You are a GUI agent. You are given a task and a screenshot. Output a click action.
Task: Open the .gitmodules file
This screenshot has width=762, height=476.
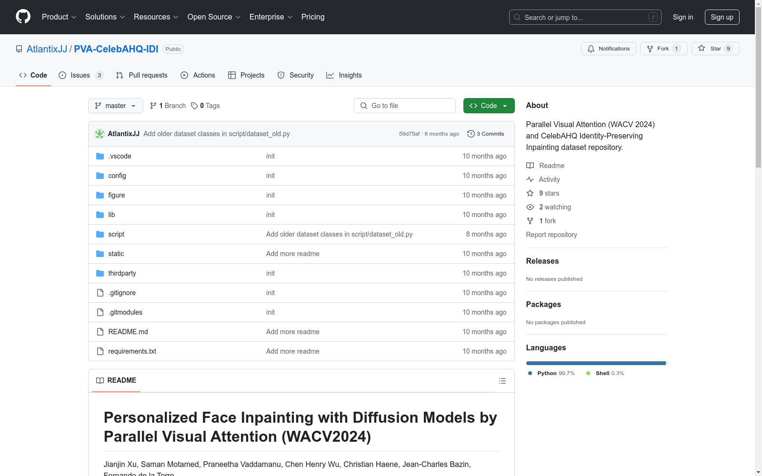[125, 312]
